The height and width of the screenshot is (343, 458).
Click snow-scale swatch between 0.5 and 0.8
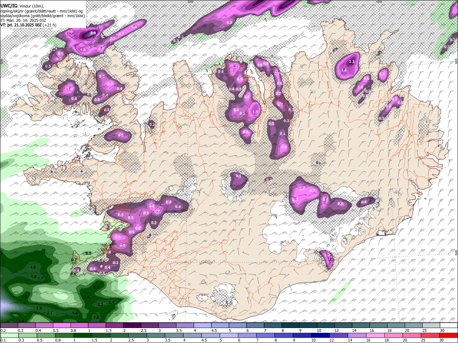point(62,325)
